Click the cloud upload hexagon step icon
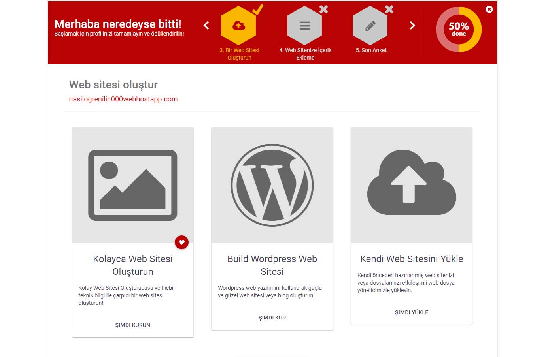 pos(238,26)
